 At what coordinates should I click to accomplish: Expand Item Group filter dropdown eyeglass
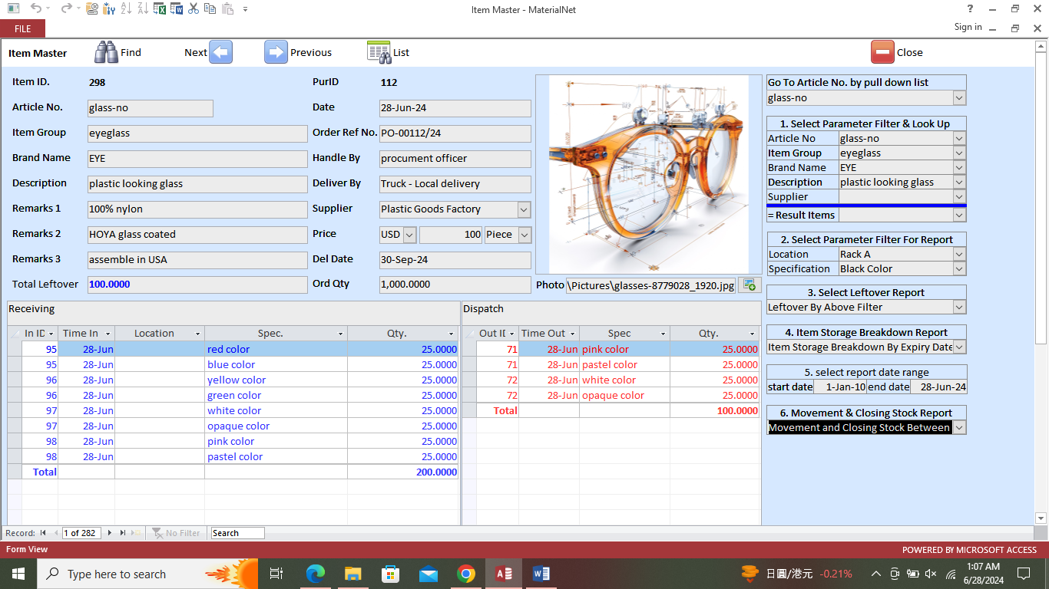pos(959,153)
